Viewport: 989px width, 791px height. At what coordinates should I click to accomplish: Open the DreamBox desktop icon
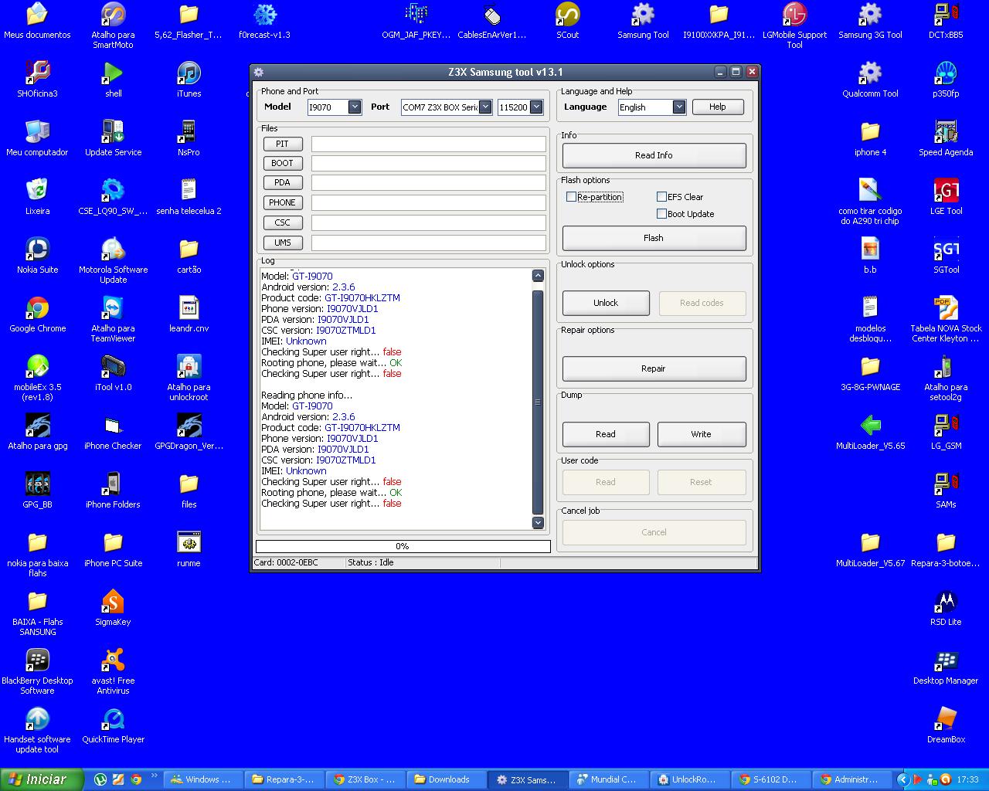tap(946, 725)
